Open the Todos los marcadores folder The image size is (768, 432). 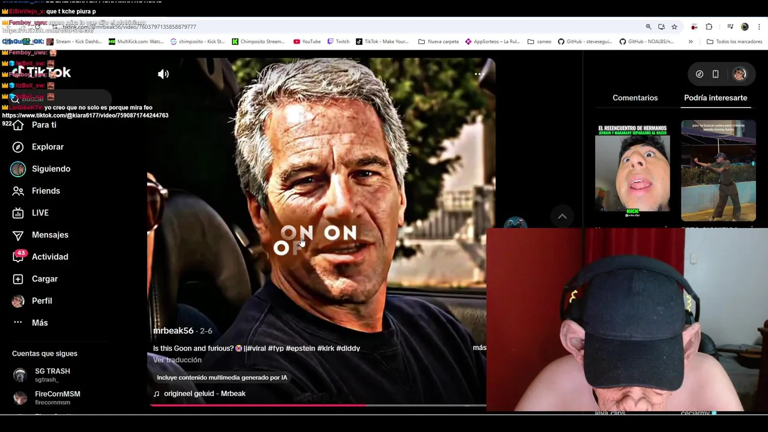(734, 41)
